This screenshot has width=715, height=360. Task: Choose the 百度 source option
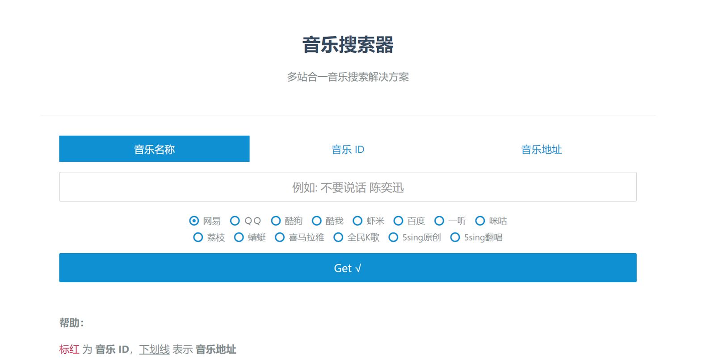click(398, 221)
